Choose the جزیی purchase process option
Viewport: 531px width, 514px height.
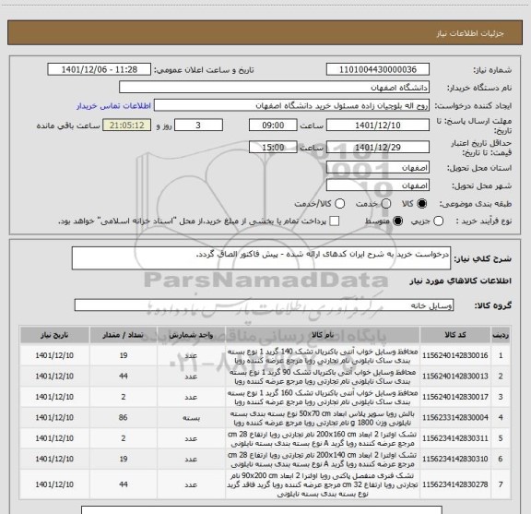pyautogui.click(x=438, y=221)
